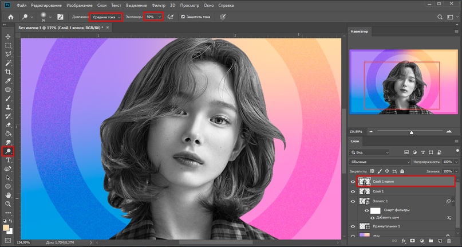The height and width of the screenshot is (247, 462).
Task: Select the Zoom tool in toolbar
Action: click(x=8, y=204)
